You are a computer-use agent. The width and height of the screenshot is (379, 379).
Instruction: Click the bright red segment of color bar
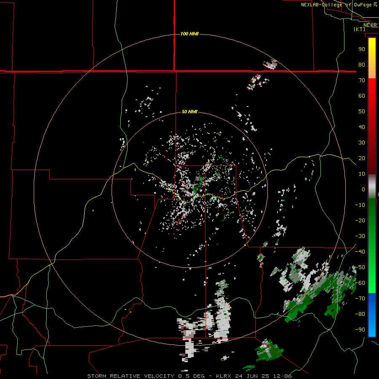click(372, 97)
